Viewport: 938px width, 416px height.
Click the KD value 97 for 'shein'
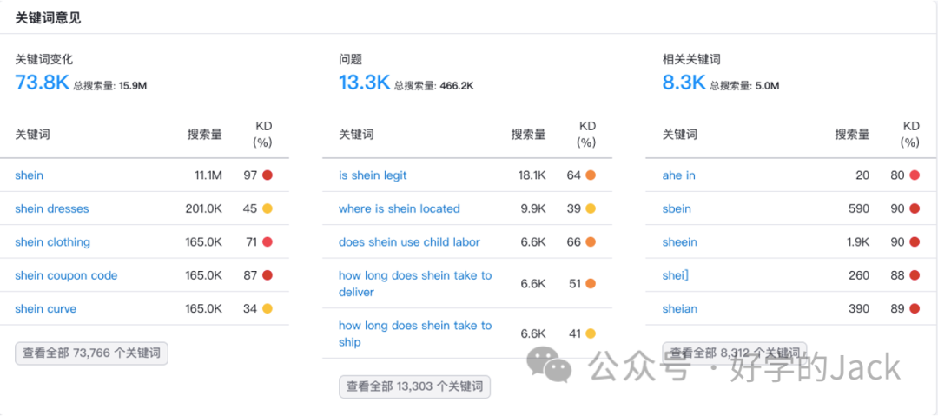point(250,175)
